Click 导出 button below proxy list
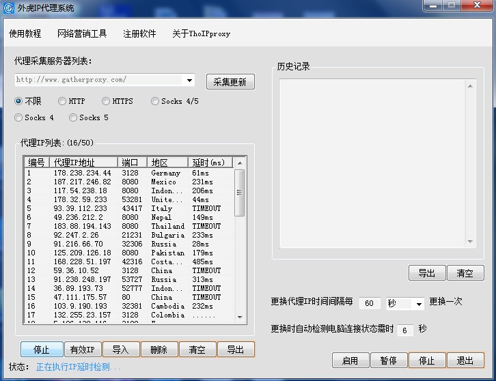This screenshot has height=381, width=496. click(236, 350)
